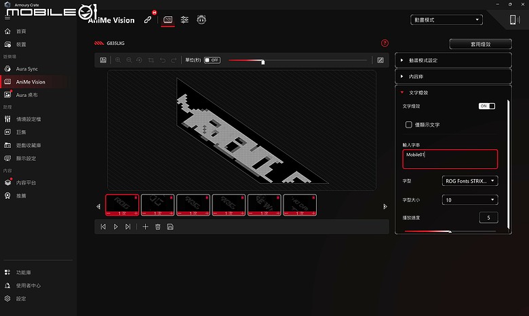529x316 pixels.
Task: Click the 套用燈效 apply button
Action: coord(480,44)
